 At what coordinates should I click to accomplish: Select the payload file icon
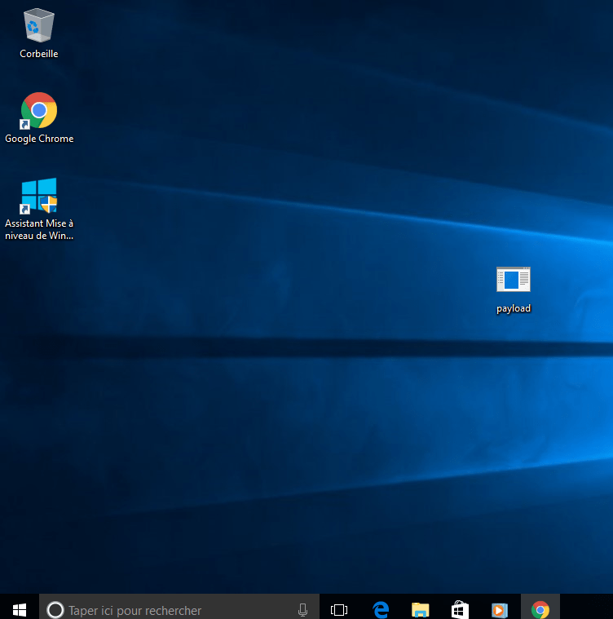pos(513,280)
